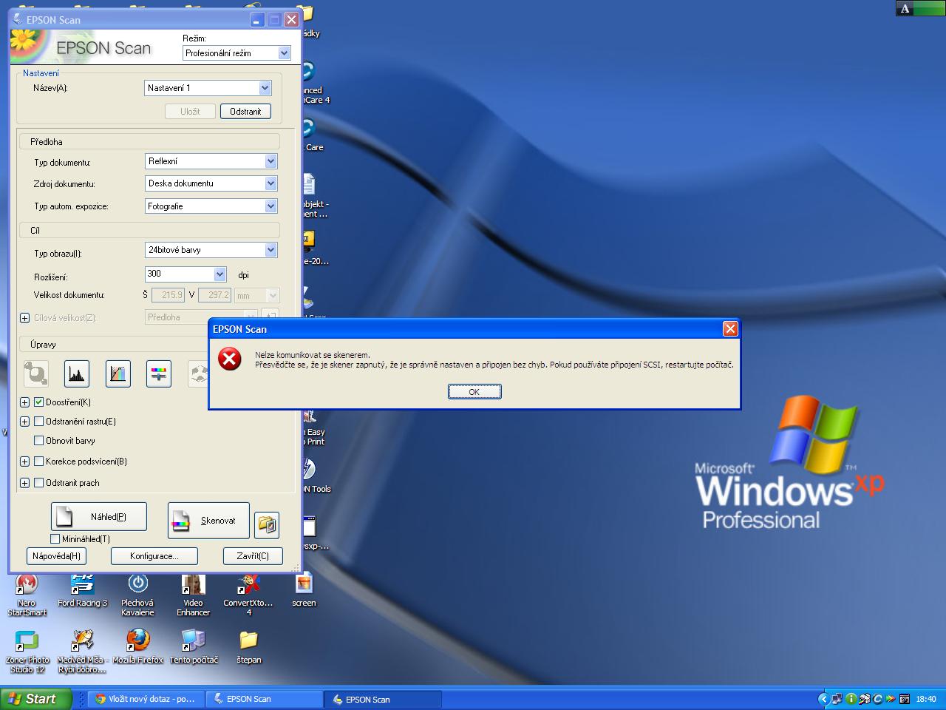Click the language bar A indicator
Image resolution: width=946 pixels, height=710 pixels.
point(905,9)
